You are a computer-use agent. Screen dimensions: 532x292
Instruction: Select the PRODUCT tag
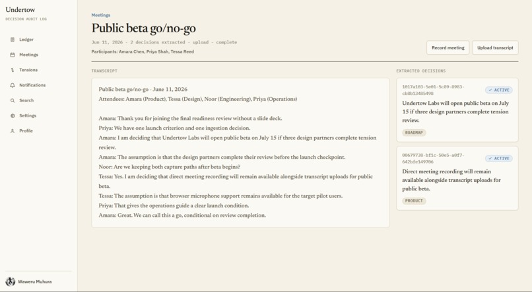(414, 201)
